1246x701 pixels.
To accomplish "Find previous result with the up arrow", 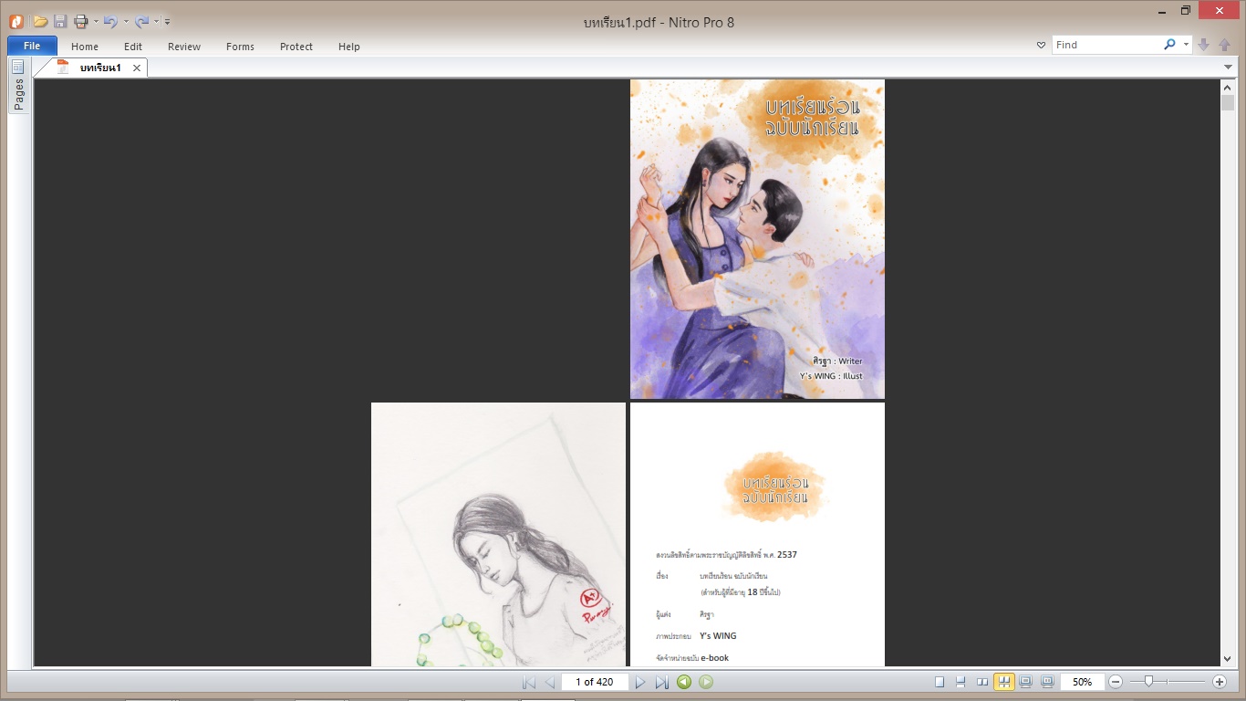I will [x=1225, y=45].
